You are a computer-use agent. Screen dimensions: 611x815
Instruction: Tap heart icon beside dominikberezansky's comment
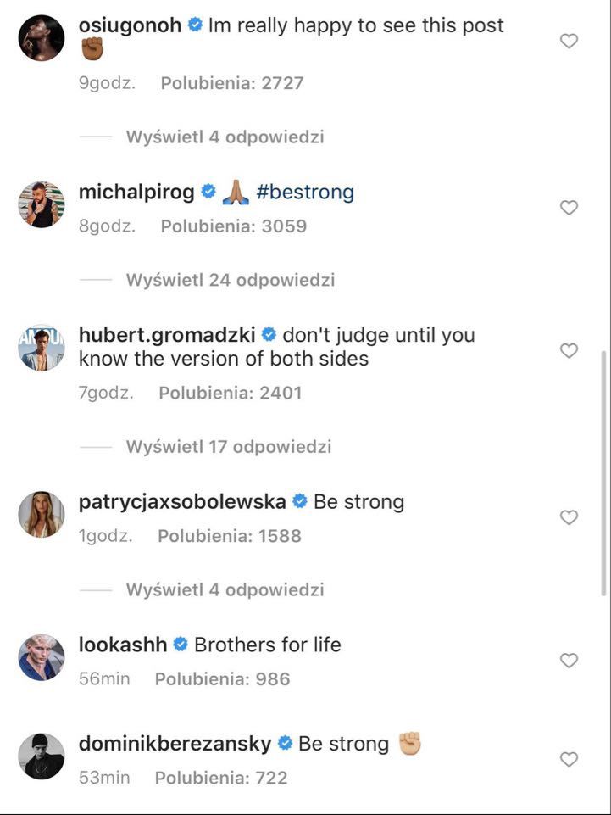click(569, 759)
